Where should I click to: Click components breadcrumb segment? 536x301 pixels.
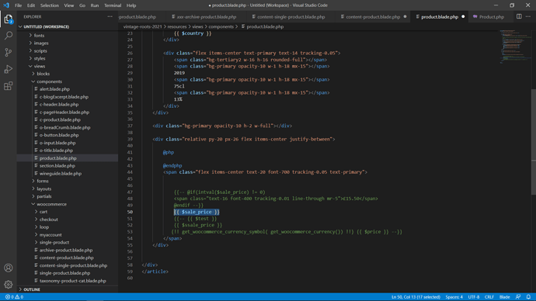click(221, 26)
